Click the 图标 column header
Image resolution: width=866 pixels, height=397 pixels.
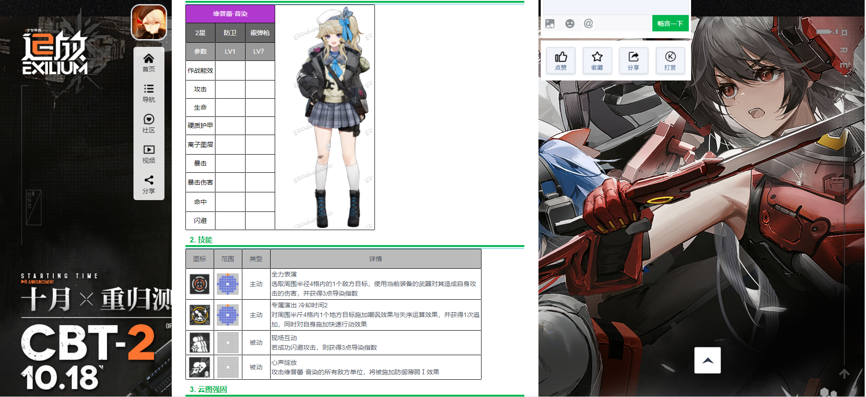[x=200, y=259]
